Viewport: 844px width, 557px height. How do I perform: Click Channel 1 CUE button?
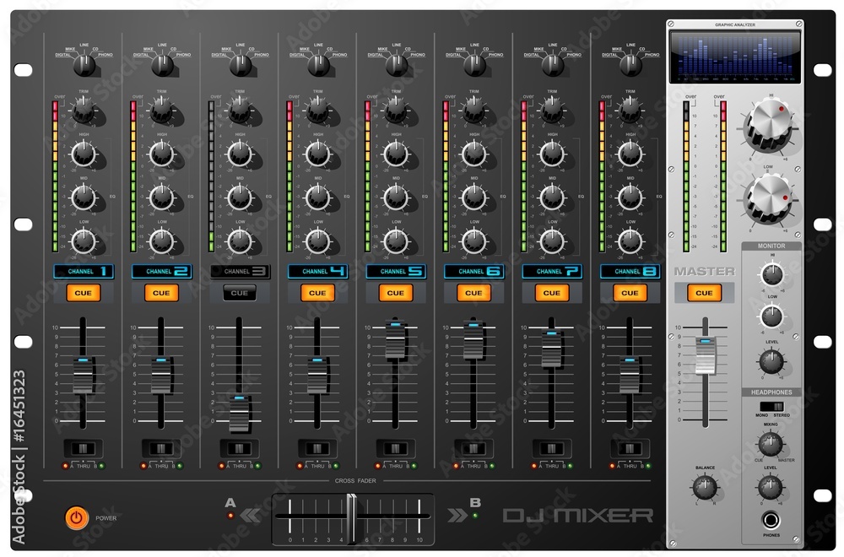[83, 293]
